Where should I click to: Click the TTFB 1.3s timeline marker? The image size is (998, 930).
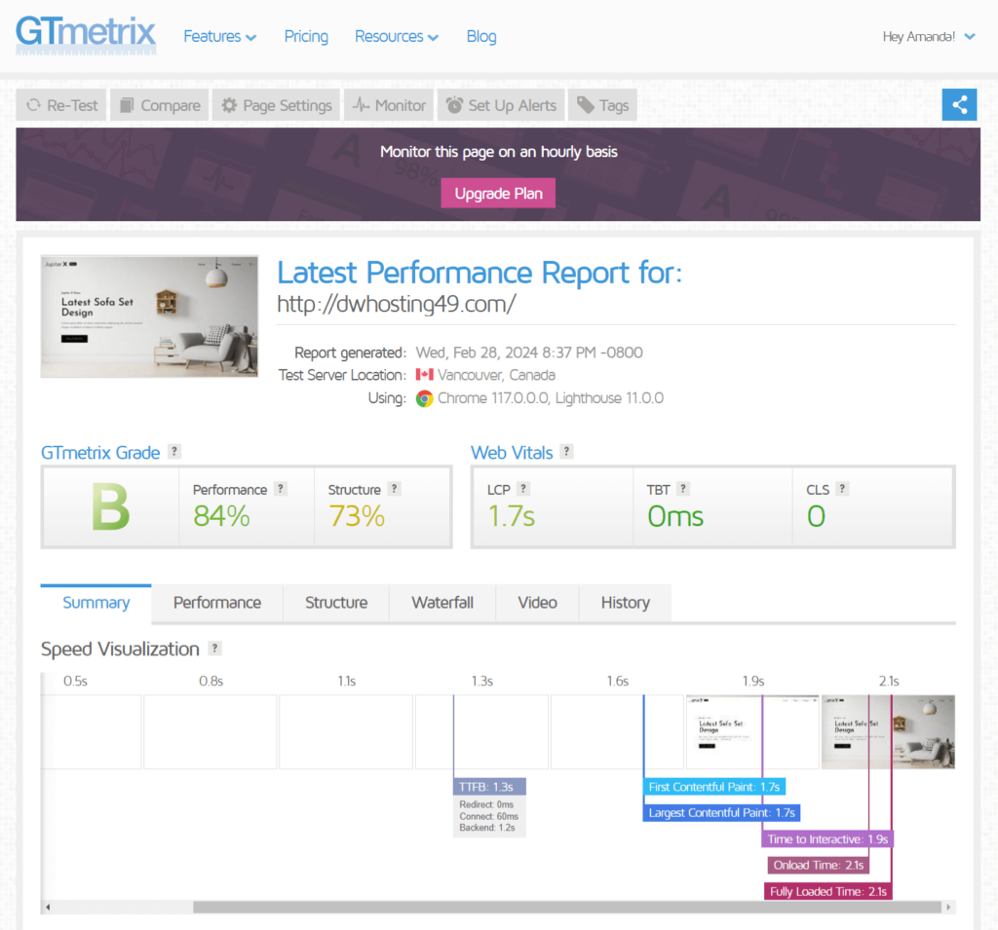click(489, 787)
